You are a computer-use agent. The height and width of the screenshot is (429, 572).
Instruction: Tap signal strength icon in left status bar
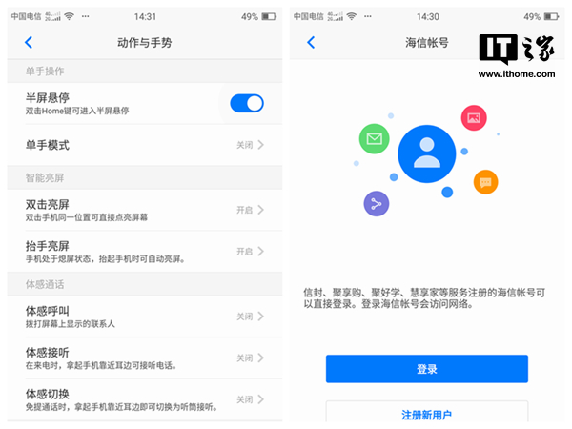pos(52,17)
